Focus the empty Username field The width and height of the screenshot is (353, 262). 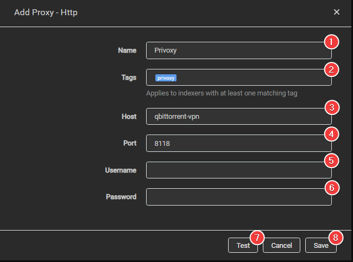pyautogui.click(x=234, y=170)
